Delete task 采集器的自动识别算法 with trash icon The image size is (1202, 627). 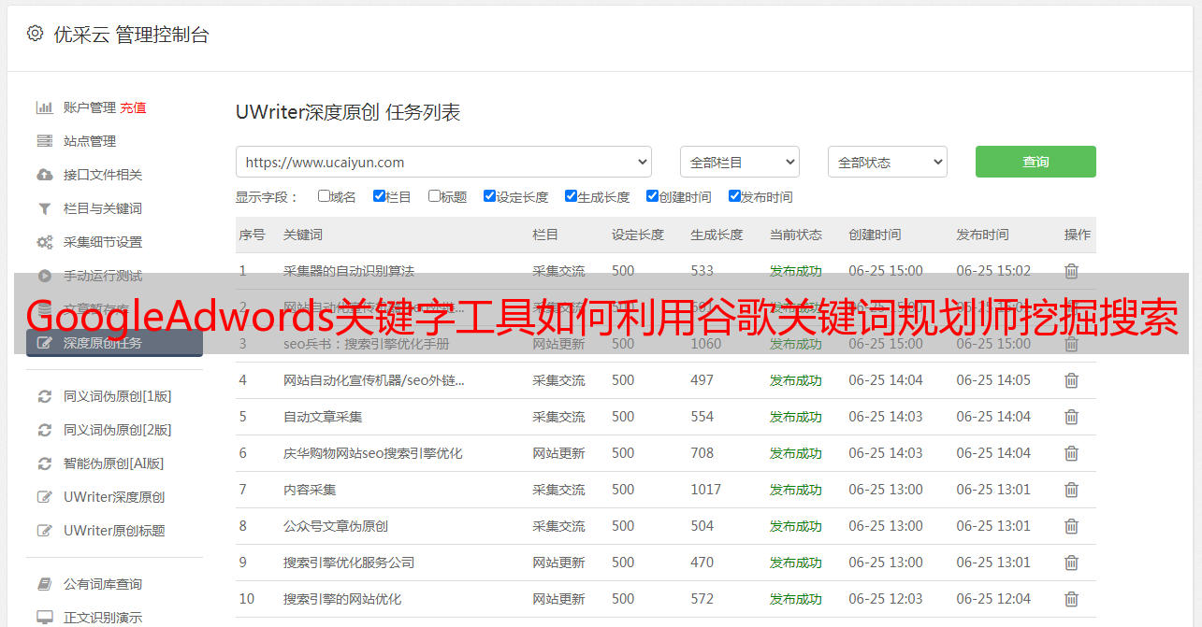tap(1071, 271)
